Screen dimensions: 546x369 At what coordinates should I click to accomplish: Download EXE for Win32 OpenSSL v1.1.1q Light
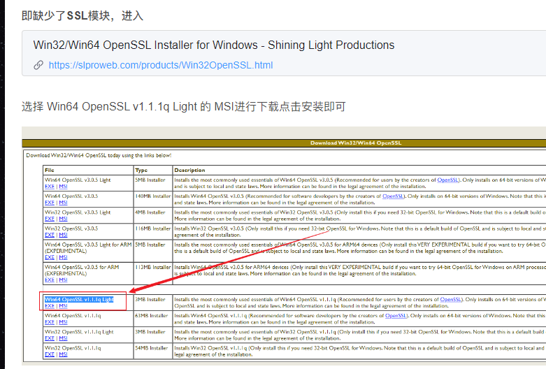[50, 338]
